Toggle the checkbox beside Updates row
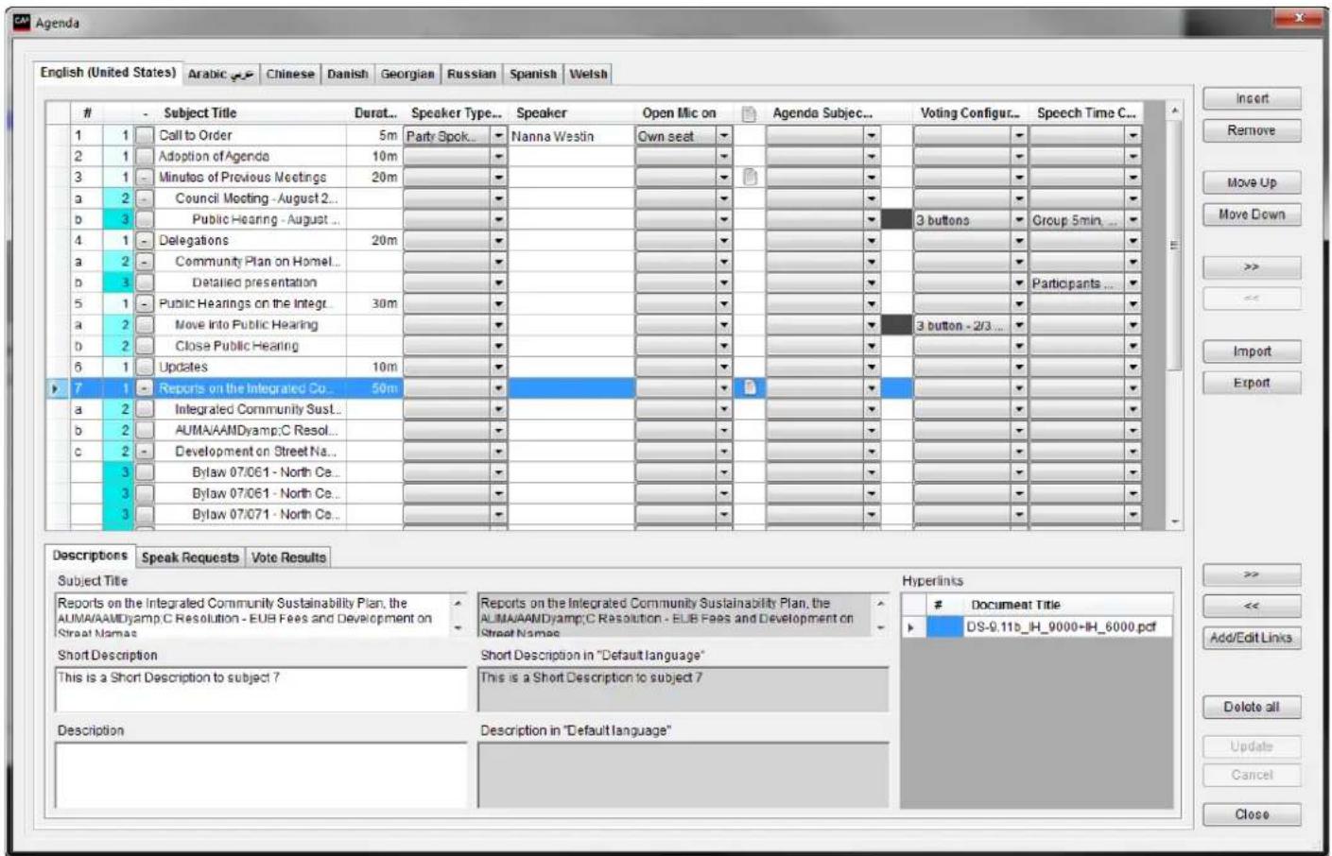 [x=144, y=368]
